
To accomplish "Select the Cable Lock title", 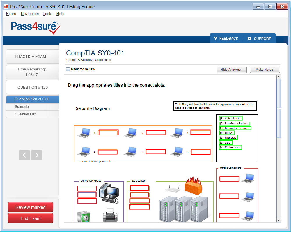I will click(x=231, y=118).
